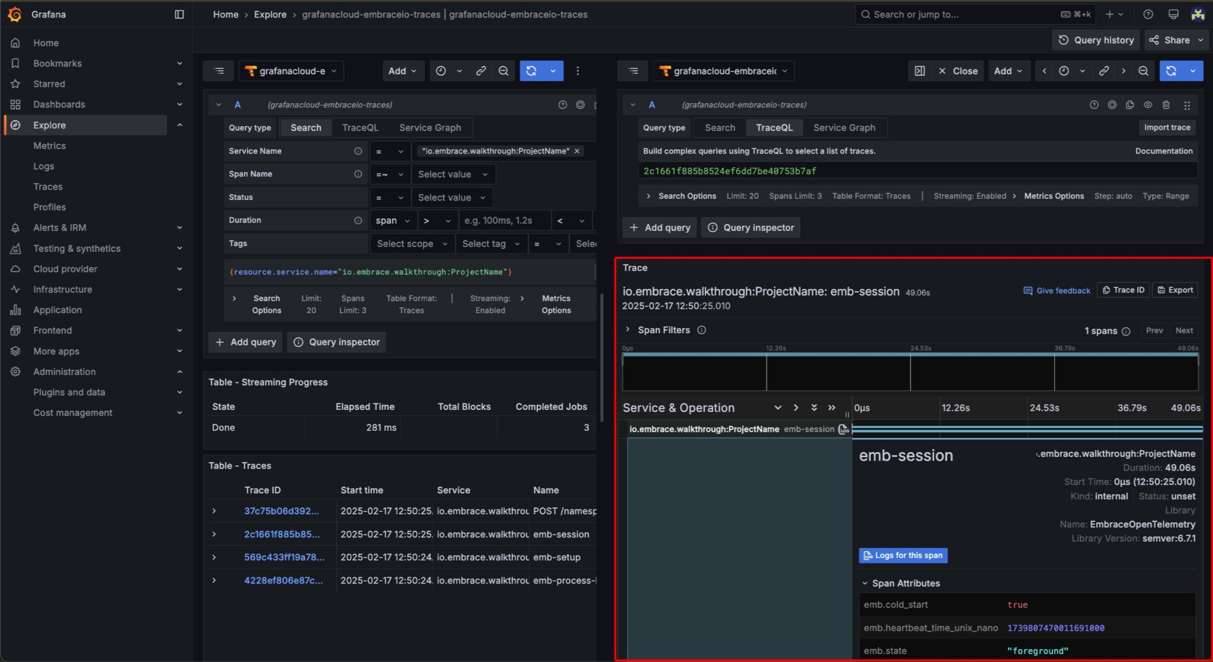Close the right split pane
Image resolution: width=1213 pixels, height=662 pixels.
pos(958,71)
